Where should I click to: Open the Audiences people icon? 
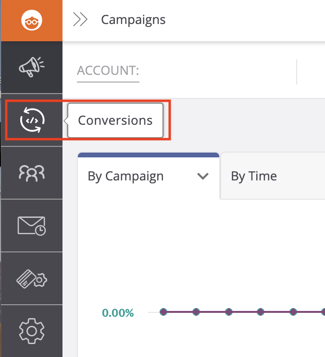[x=32, y=172]
